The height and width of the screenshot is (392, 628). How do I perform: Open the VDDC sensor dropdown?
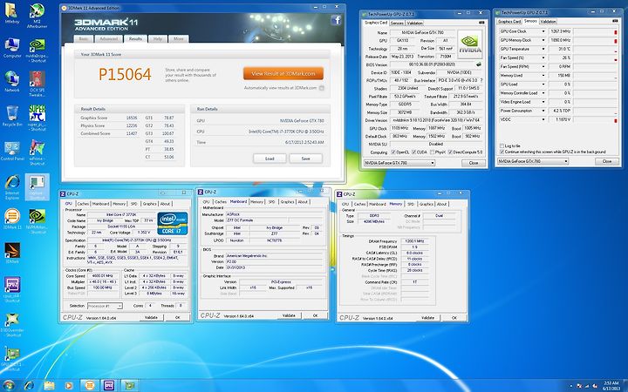click(x=543, y=119)
